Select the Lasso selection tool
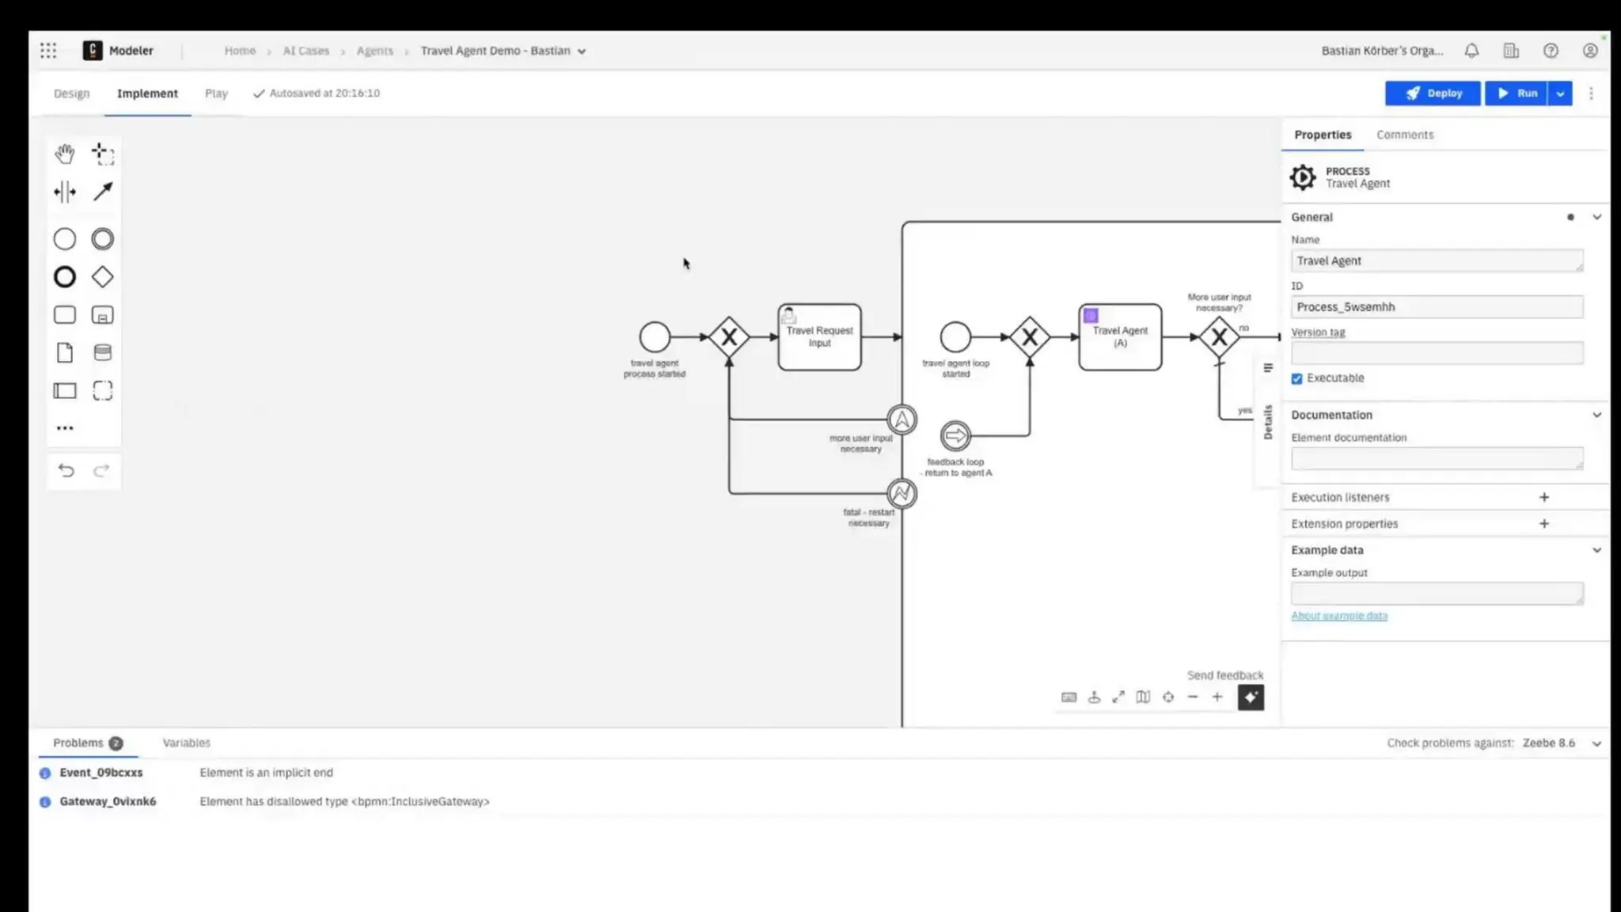The height and width of the screenshot is (912, 1621). tap(103, 154)
